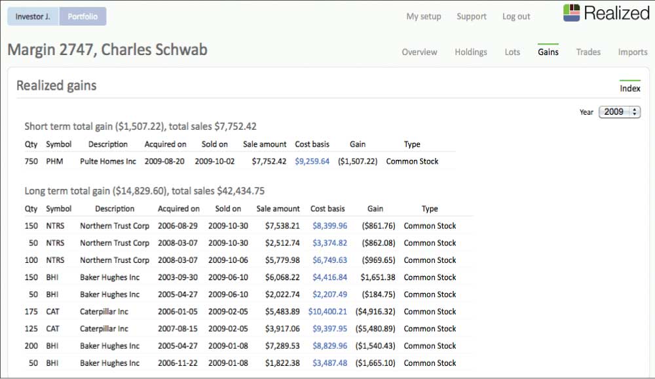The image size is (655, 379).
Task: Click cost basis $3,487.48 link
Action: tap(329, 363)
